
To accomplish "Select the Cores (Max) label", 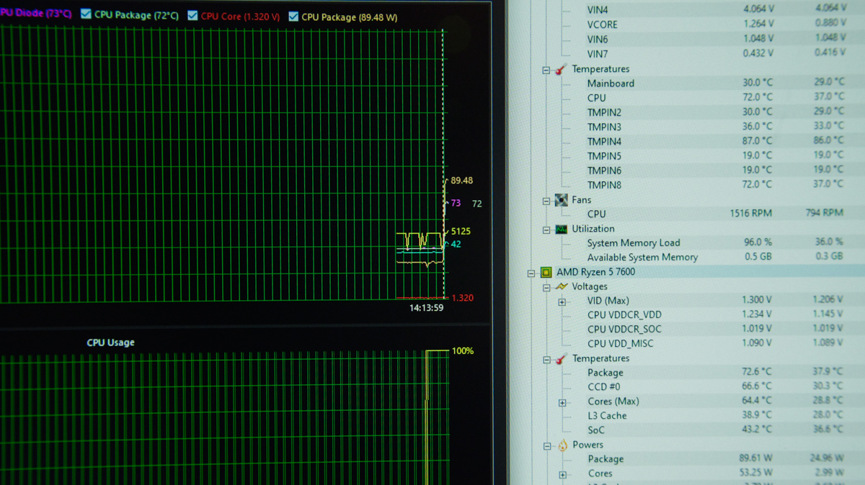I will 613,402.
